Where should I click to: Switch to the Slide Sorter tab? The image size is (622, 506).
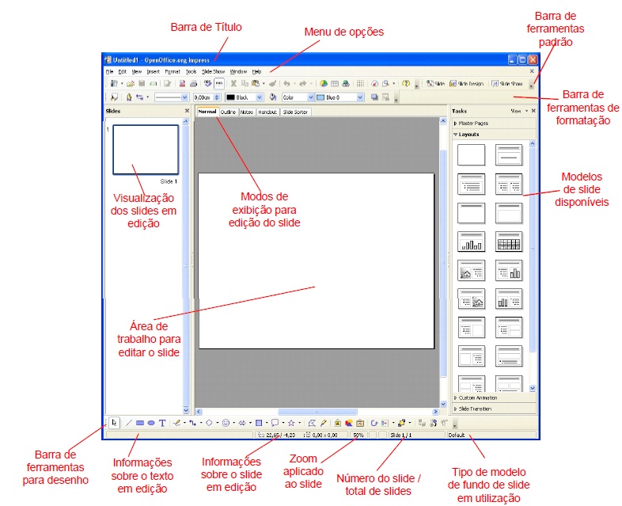click(295, 112)
